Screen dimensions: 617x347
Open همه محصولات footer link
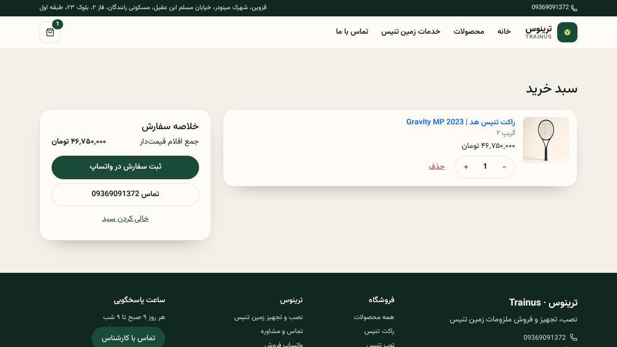(x=374, y=317)
